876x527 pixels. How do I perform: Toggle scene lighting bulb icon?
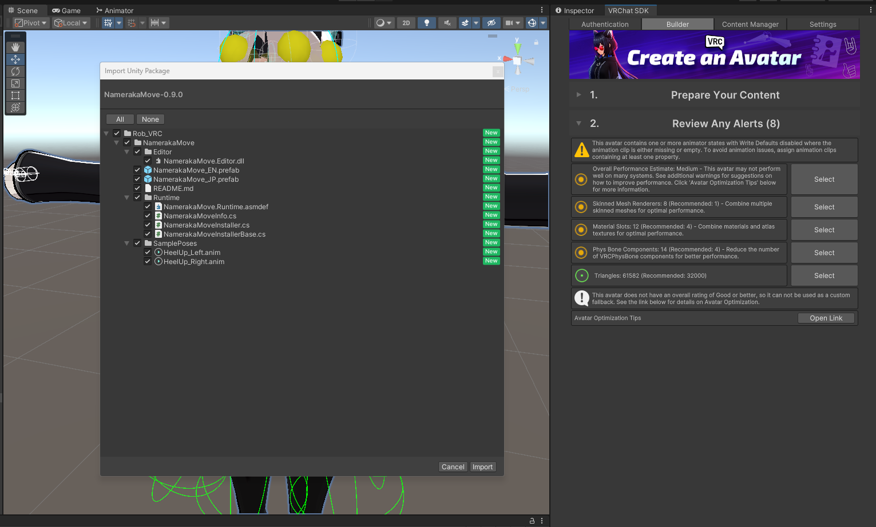tap(426, 23)
